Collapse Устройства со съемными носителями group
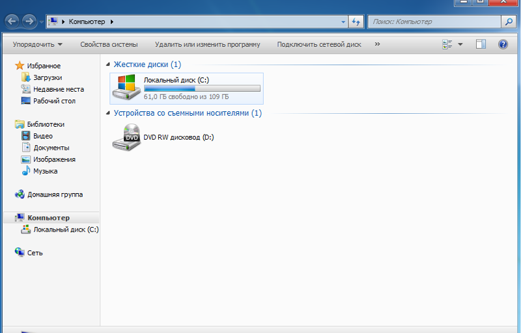Viewport: 521px width, 333px height. pyautogui.click(x=107, y=113)
